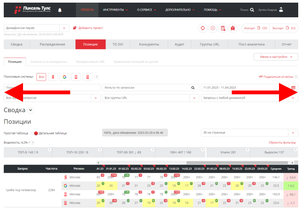
Task: Reset filters via Сбросить фильтры
Action: pyautogui.click(x=282, y=143)
